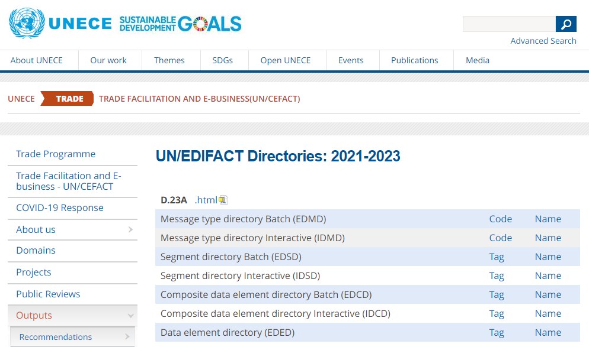The image size is (589, 347).
Task: Open Name link for IDMD row
Action: (x=548, y=238)
